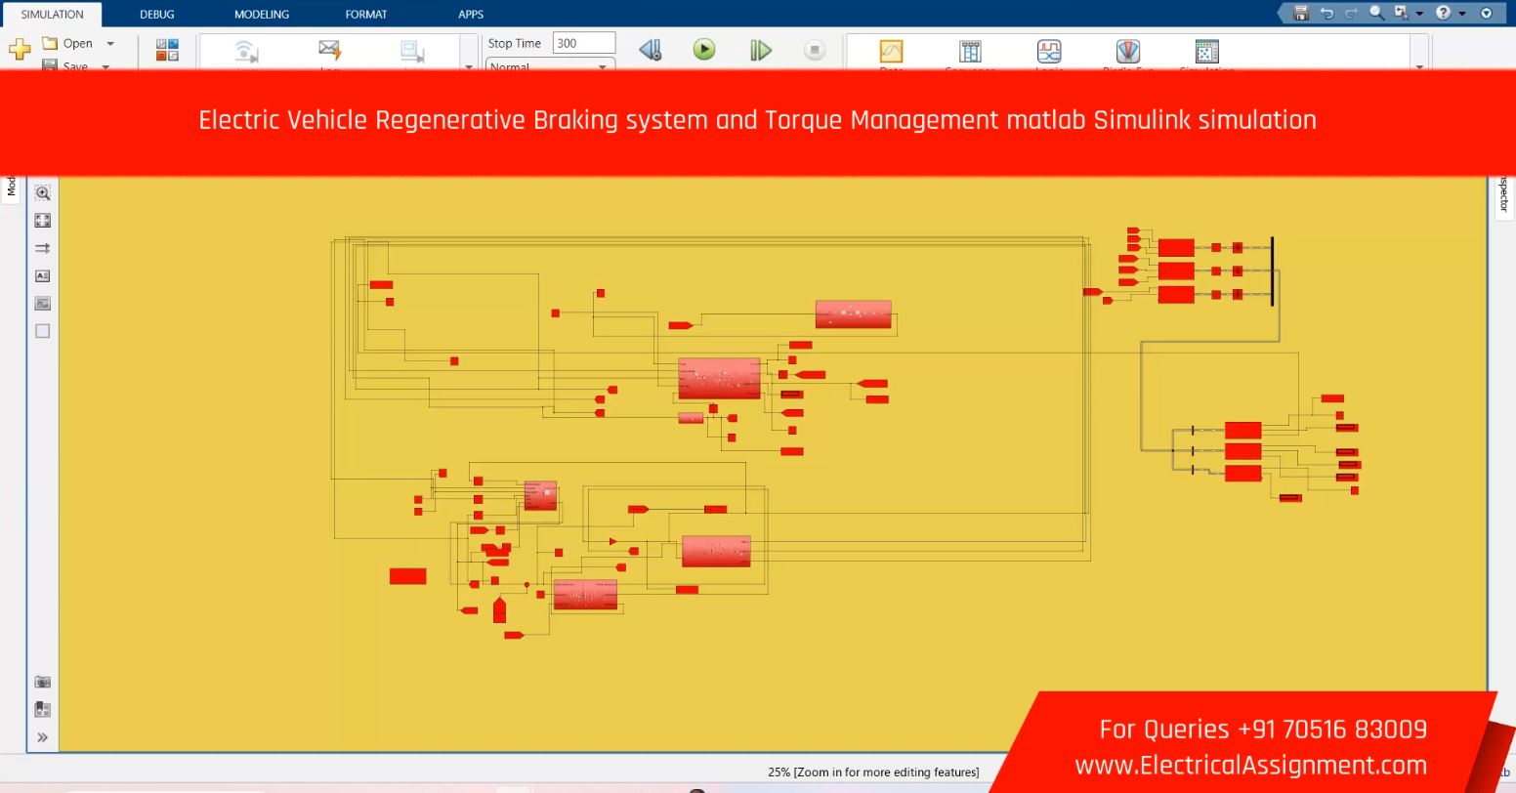1516x793 pixels.
Task: Switch to the MODELING tab
Action: click(261, 15)
